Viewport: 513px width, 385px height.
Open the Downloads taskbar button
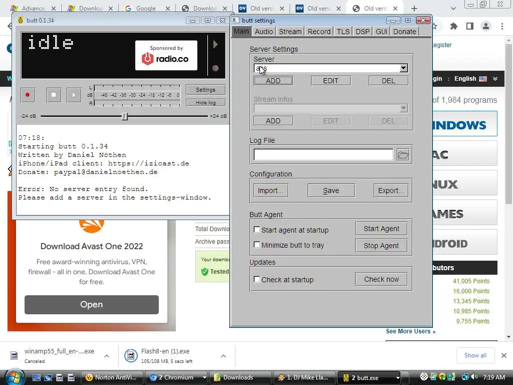click(x=240, y=377)
